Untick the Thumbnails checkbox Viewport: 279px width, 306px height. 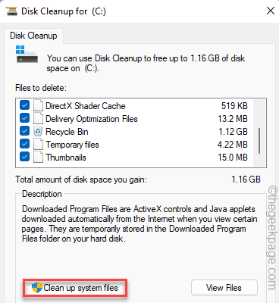25,157
